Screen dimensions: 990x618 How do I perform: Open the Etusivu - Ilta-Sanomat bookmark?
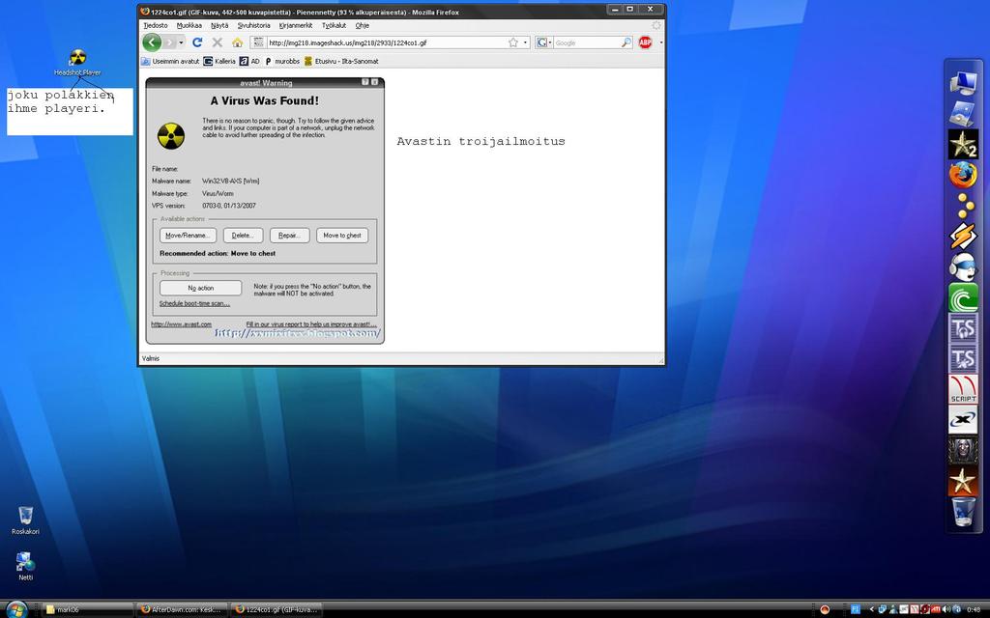(340, 61)
